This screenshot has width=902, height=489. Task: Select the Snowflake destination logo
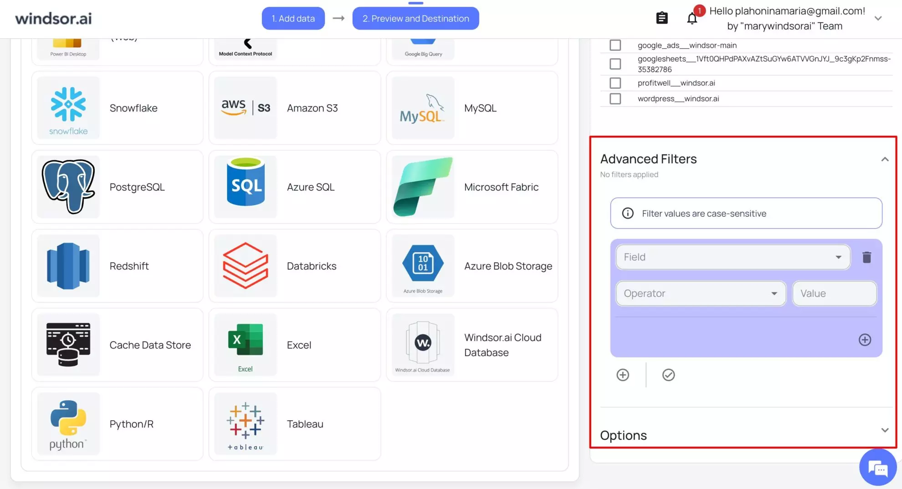click(x=68, y=108)
